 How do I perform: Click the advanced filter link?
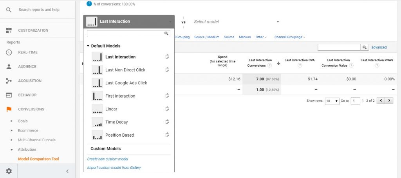(379, 48)
